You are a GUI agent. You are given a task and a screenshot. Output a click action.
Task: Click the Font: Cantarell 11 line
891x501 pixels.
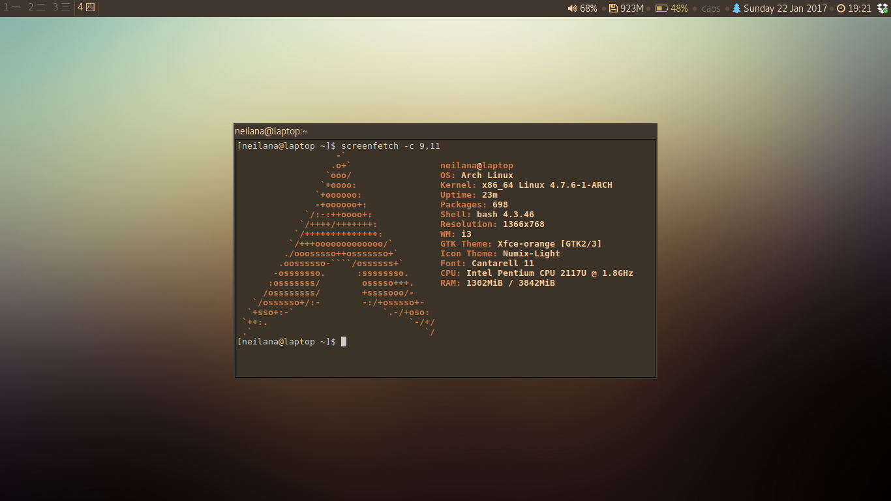[487, 264]
